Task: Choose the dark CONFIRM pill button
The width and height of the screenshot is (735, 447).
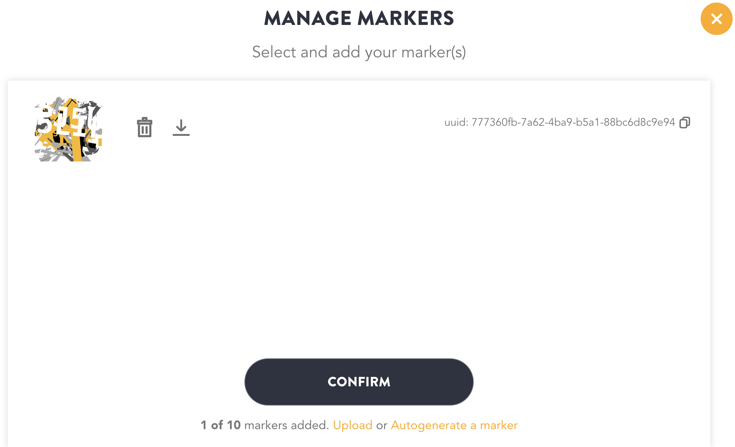Action: [359, 382]
